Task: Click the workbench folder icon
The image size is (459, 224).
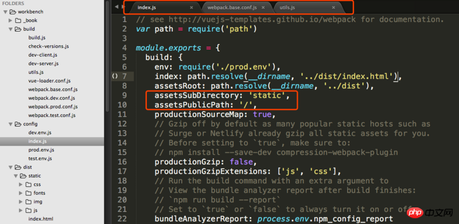Action: [x=13, y=11]
